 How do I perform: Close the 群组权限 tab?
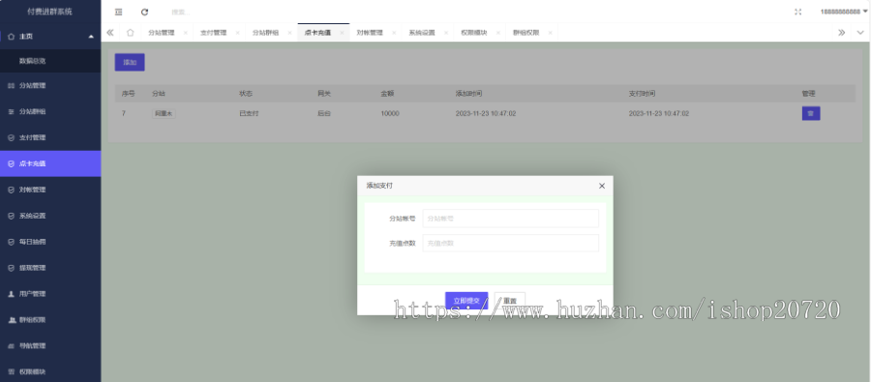pos(550,33)
